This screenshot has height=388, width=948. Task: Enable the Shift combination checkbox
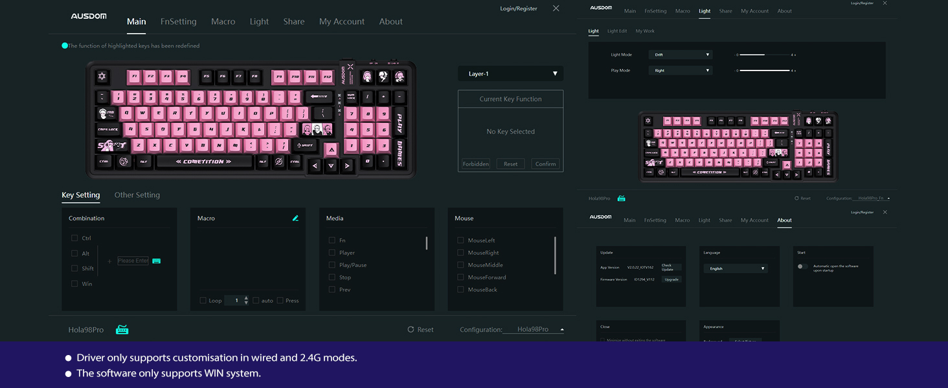tap(74, 268)
